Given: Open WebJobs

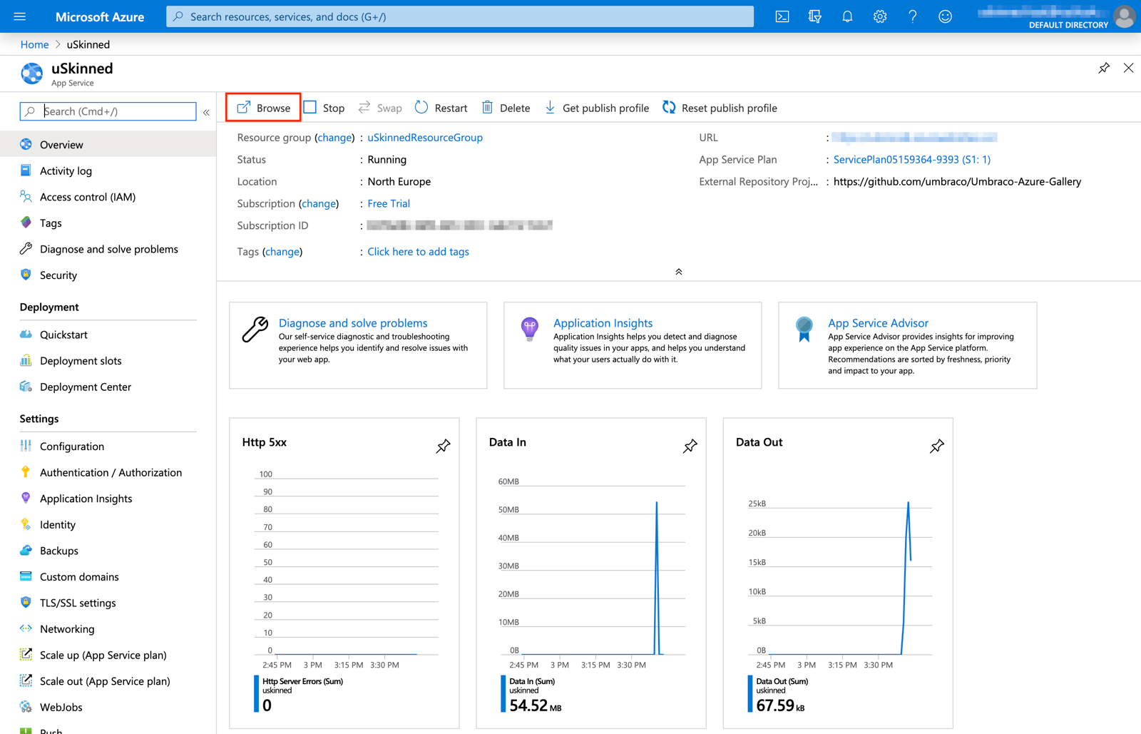Looking at the screenshot, I should (108, 707).
